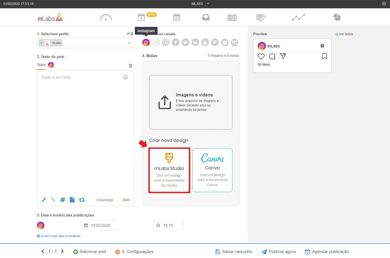Click the link shortener chain icon
Screen dimensions: 390x258
53,200
